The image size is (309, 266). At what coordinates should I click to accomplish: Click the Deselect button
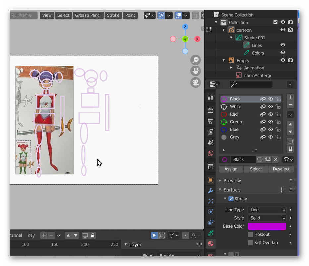(x=281, y=169)
